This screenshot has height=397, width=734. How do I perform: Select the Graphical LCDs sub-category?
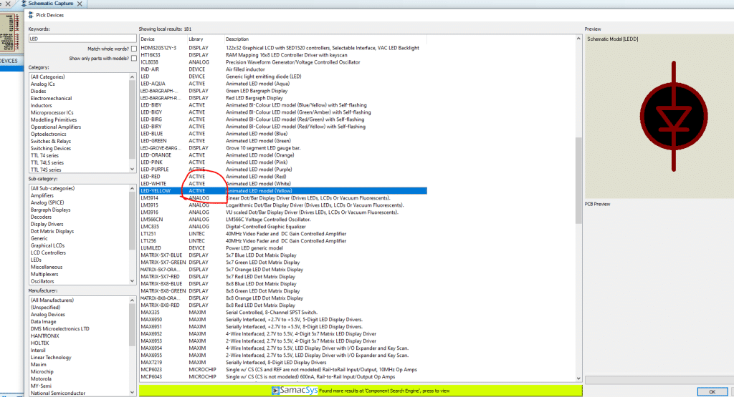tap(48, 245)
